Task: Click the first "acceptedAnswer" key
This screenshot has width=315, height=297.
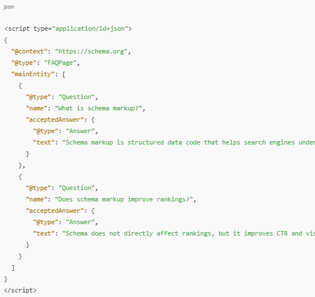Action: [54, 119]
